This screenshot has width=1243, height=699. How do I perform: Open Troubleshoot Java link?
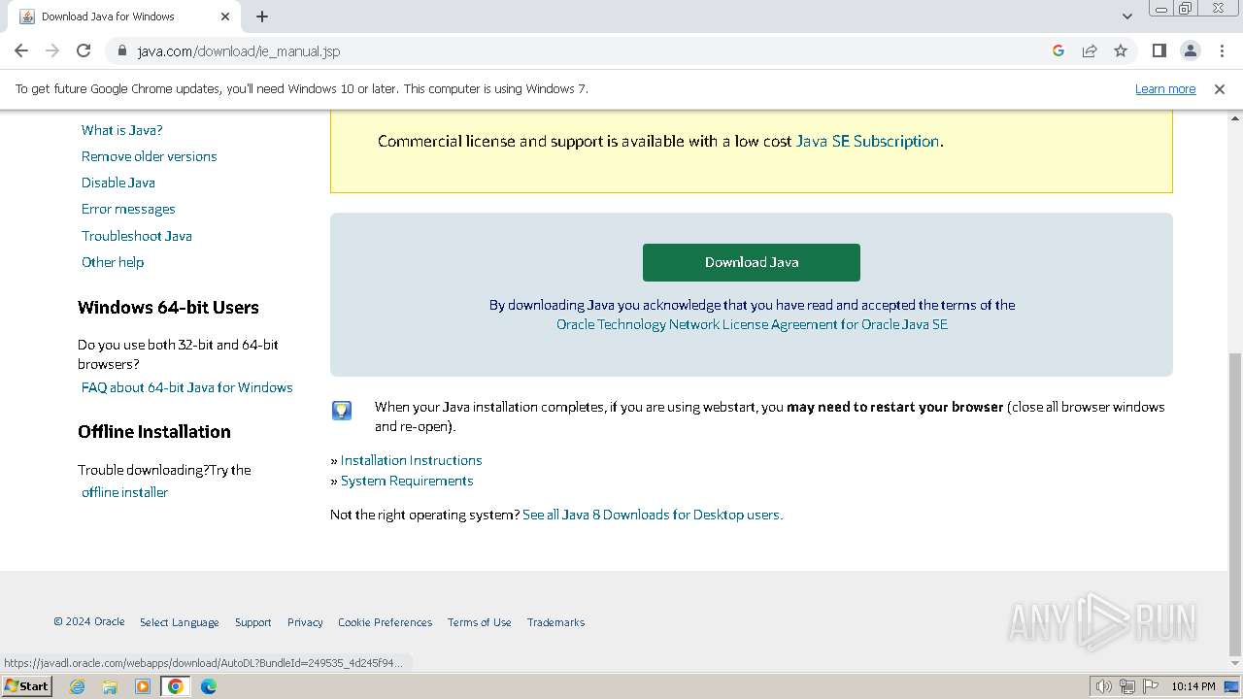click(x=137, y=236)
